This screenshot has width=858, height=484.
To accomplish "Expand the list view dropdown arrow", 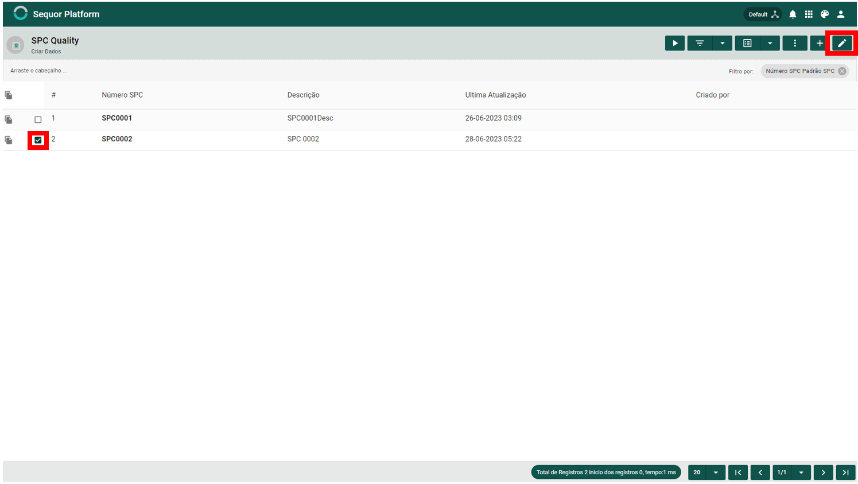I will (770, 43).
